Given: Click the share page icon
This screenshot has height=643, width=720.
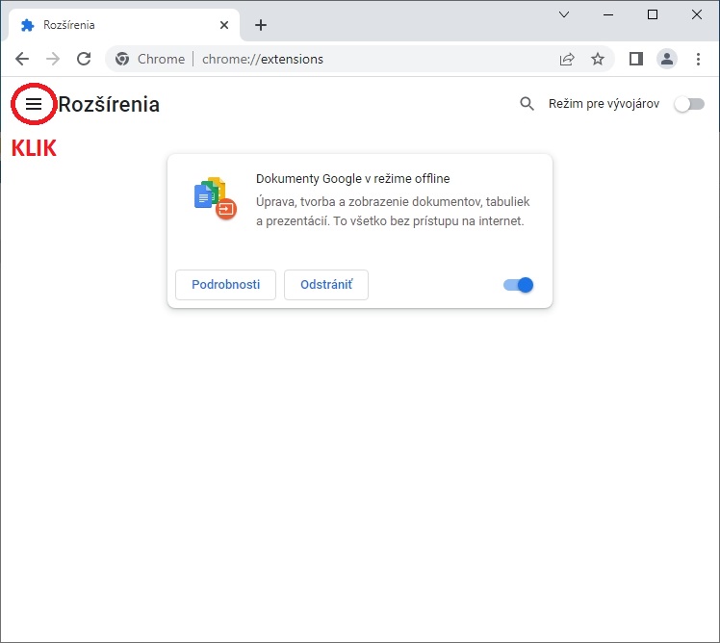Looking at the screenshot, I should [x=567, y=59].
